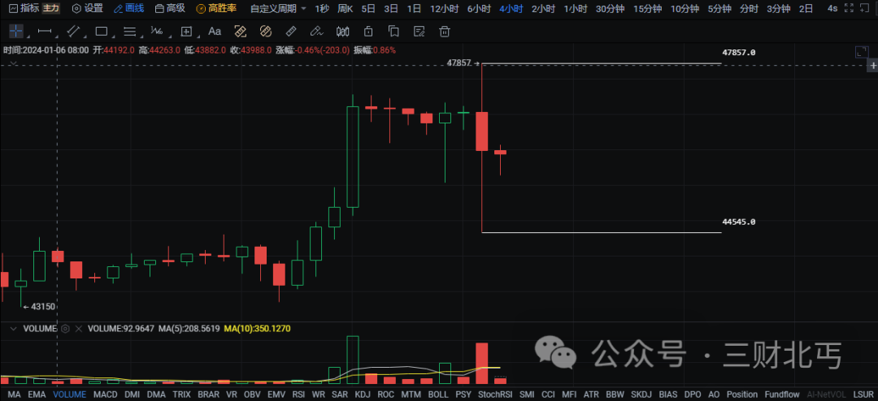The height and width of the screenshot is (401, 878).
Task: Switch to the 4小时 timeframe
Action: point(511,8)
